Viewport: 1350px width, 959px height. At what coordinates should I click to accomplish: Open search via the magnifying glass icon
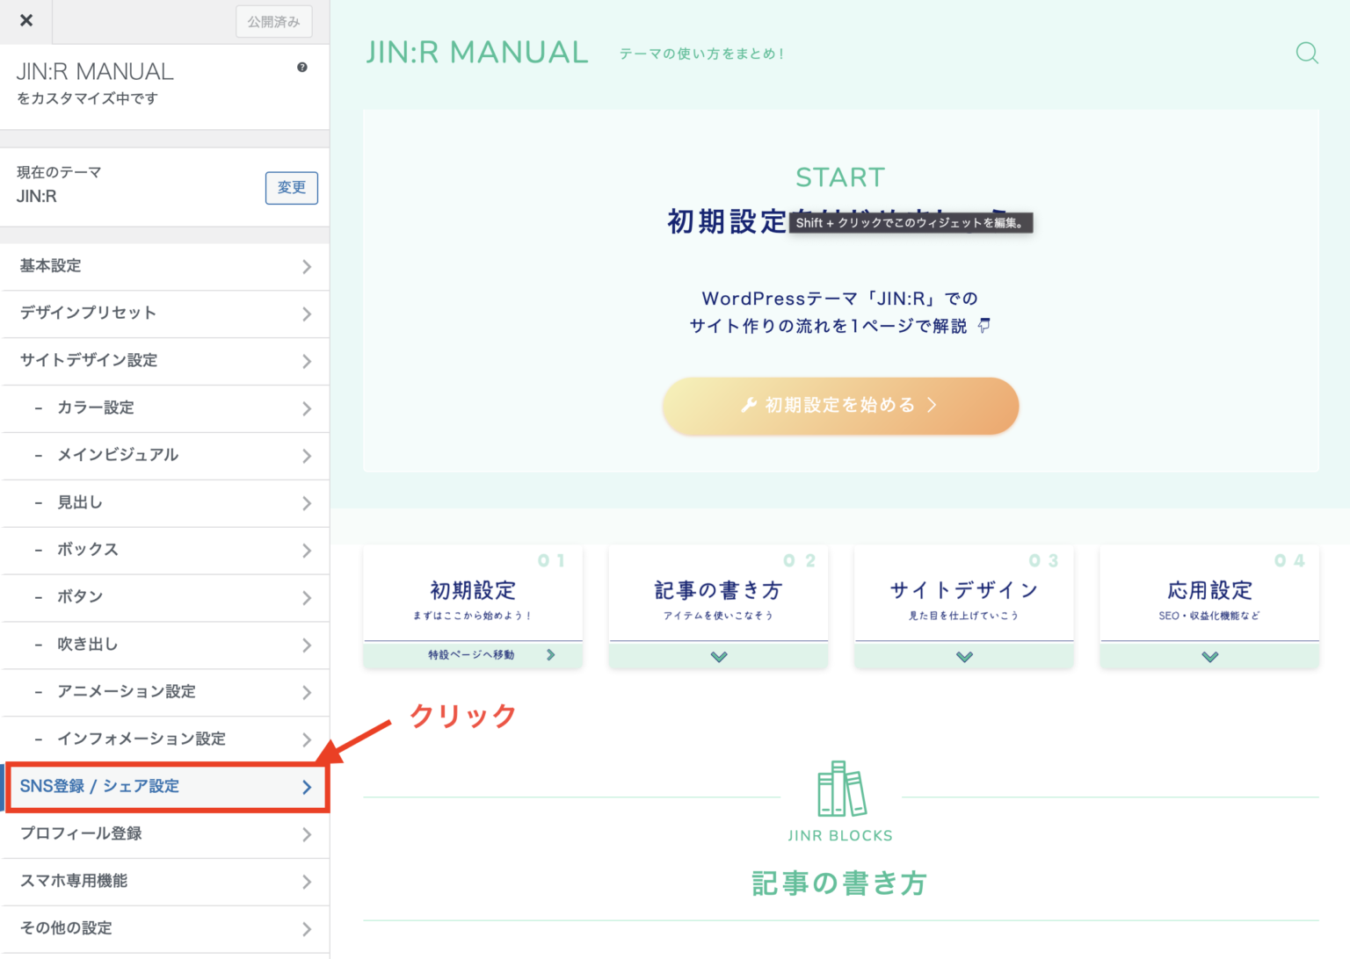(1307, 53)
